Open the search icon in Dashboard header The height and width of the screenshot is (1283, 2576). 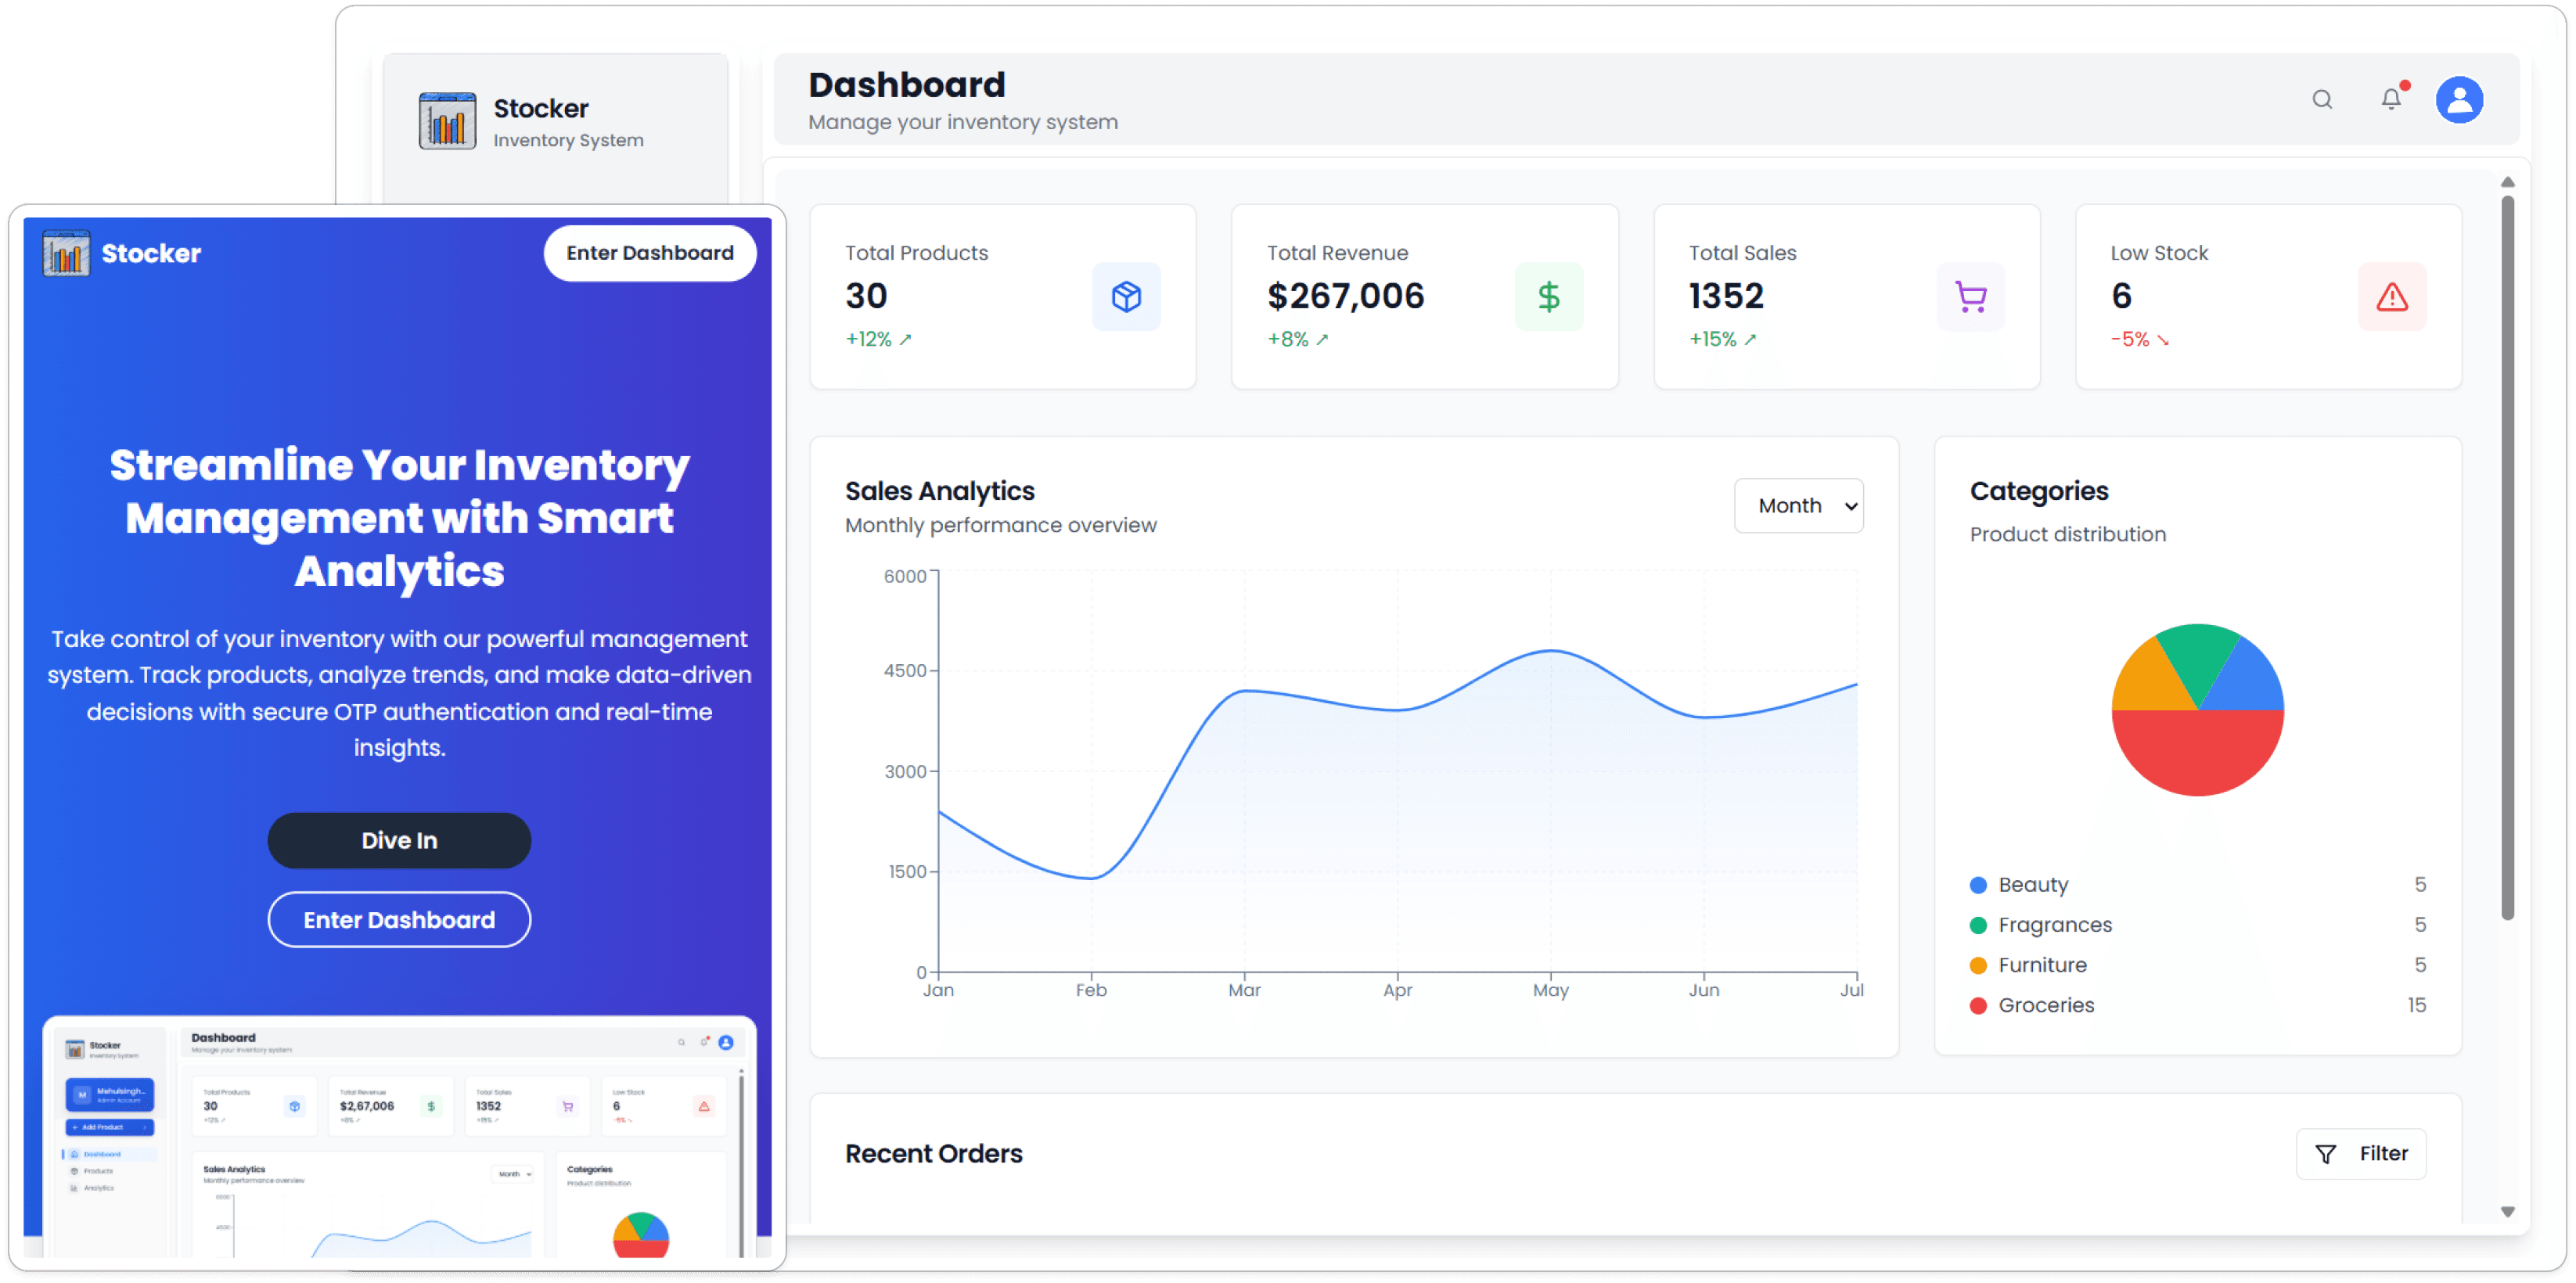click(x=2321, y=99)
